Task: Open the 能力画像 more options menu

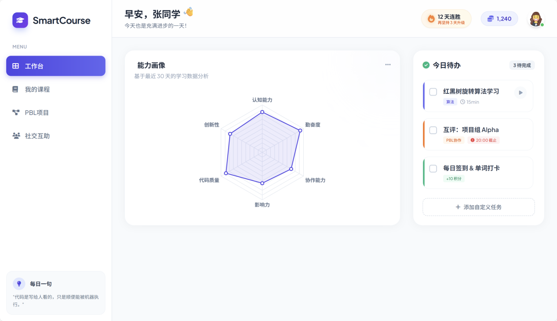Action: [388, 65]
